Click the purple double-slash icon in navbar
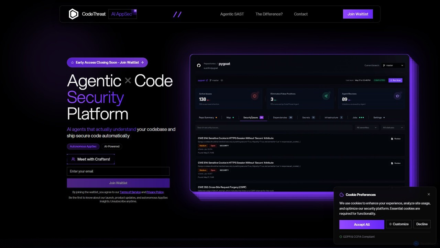The width and height of the screenshot is (440, 248). 177,14
